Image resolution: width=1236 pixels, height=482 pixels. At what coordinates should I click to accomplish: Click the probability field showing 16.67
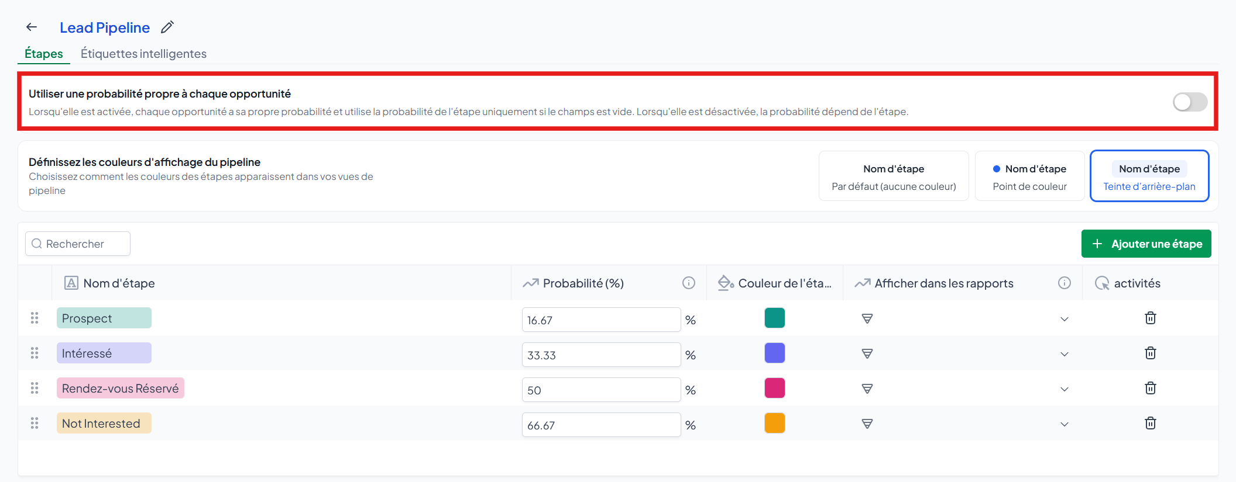(x=602, y=320)
